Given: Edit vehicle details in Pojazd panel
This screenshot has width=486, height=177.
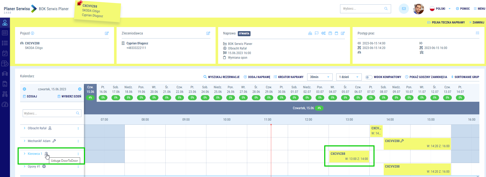Looking at the screenshot, I should click(x=107, y=33).
